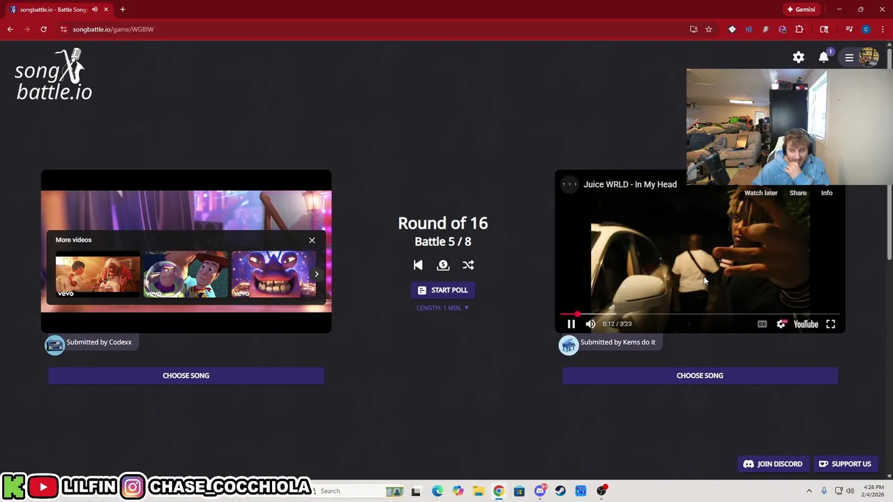893x502 pixels.
Task: Open Steam from taskbar
Action: pyautogui.click(x=560, y=491)
